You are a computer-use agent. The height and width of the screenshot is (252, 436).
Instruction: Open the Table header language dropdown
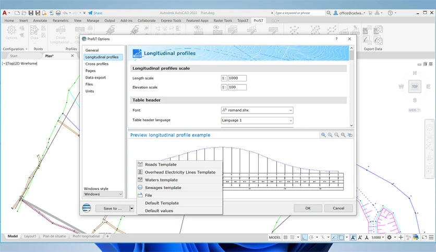point(257,120)
